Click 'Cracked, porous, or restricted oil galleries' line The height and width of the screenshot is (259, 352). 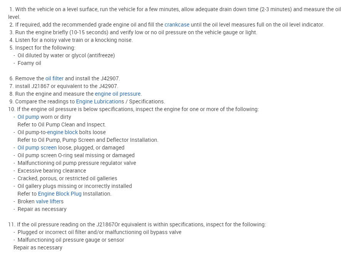point(67,178)
